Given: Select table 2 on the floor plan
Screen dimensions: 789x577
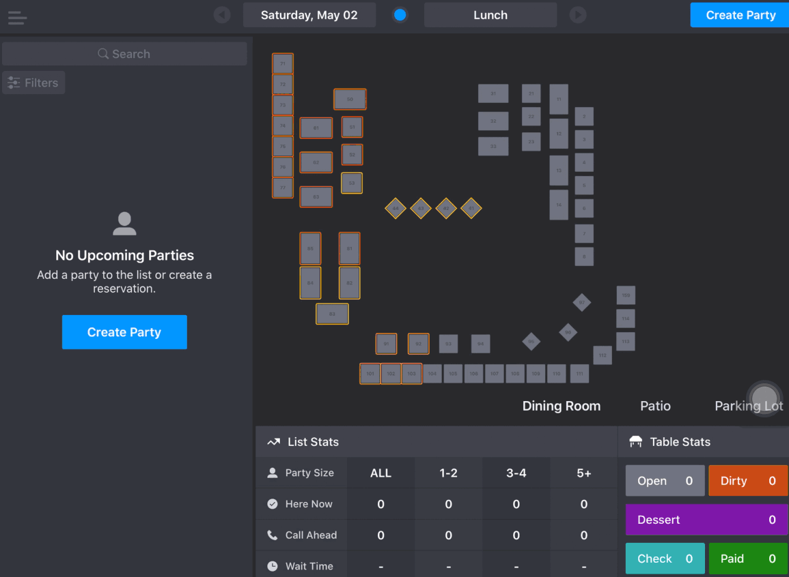Looking at the screenshot, I should 583,117.
